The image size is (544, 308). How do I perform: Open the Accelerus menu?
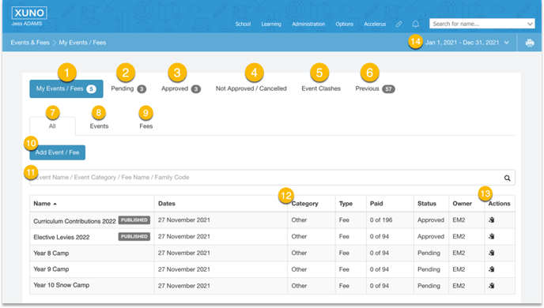375,24
